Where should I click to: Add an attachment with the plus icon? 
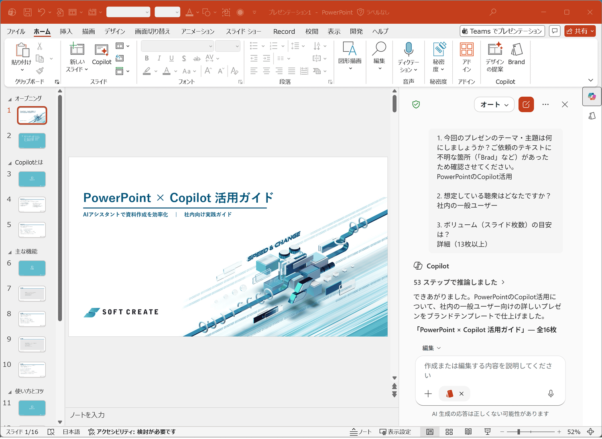(x=428, y=394)
